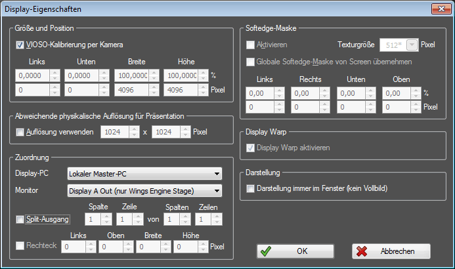Decrease the Höhe pixel stepper at 4096

point(203,93)
